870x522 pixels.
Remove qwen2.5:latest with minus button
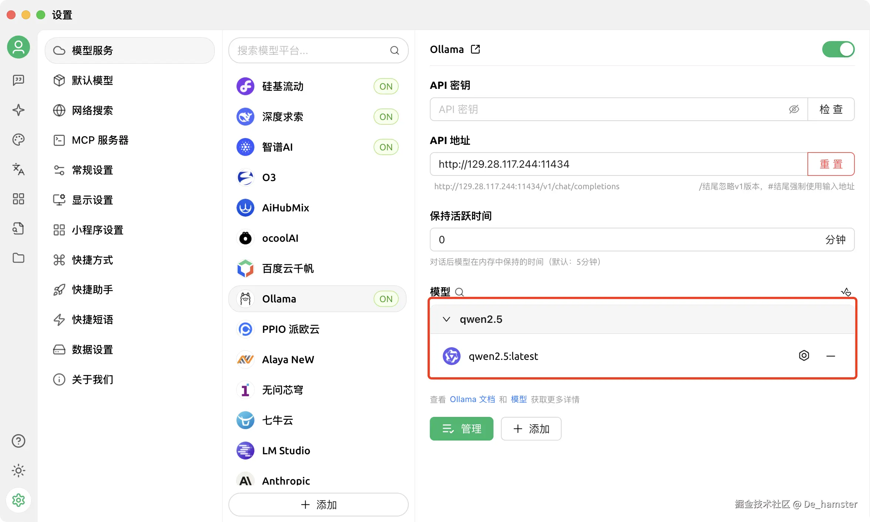tap(830, 356)
